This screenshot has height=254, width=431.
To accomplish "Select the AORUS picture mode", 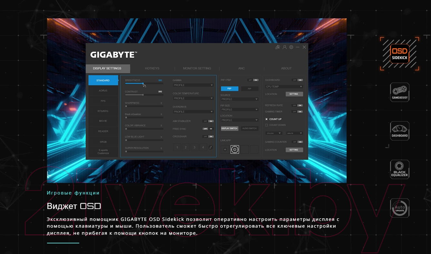I will pos(103,91).
